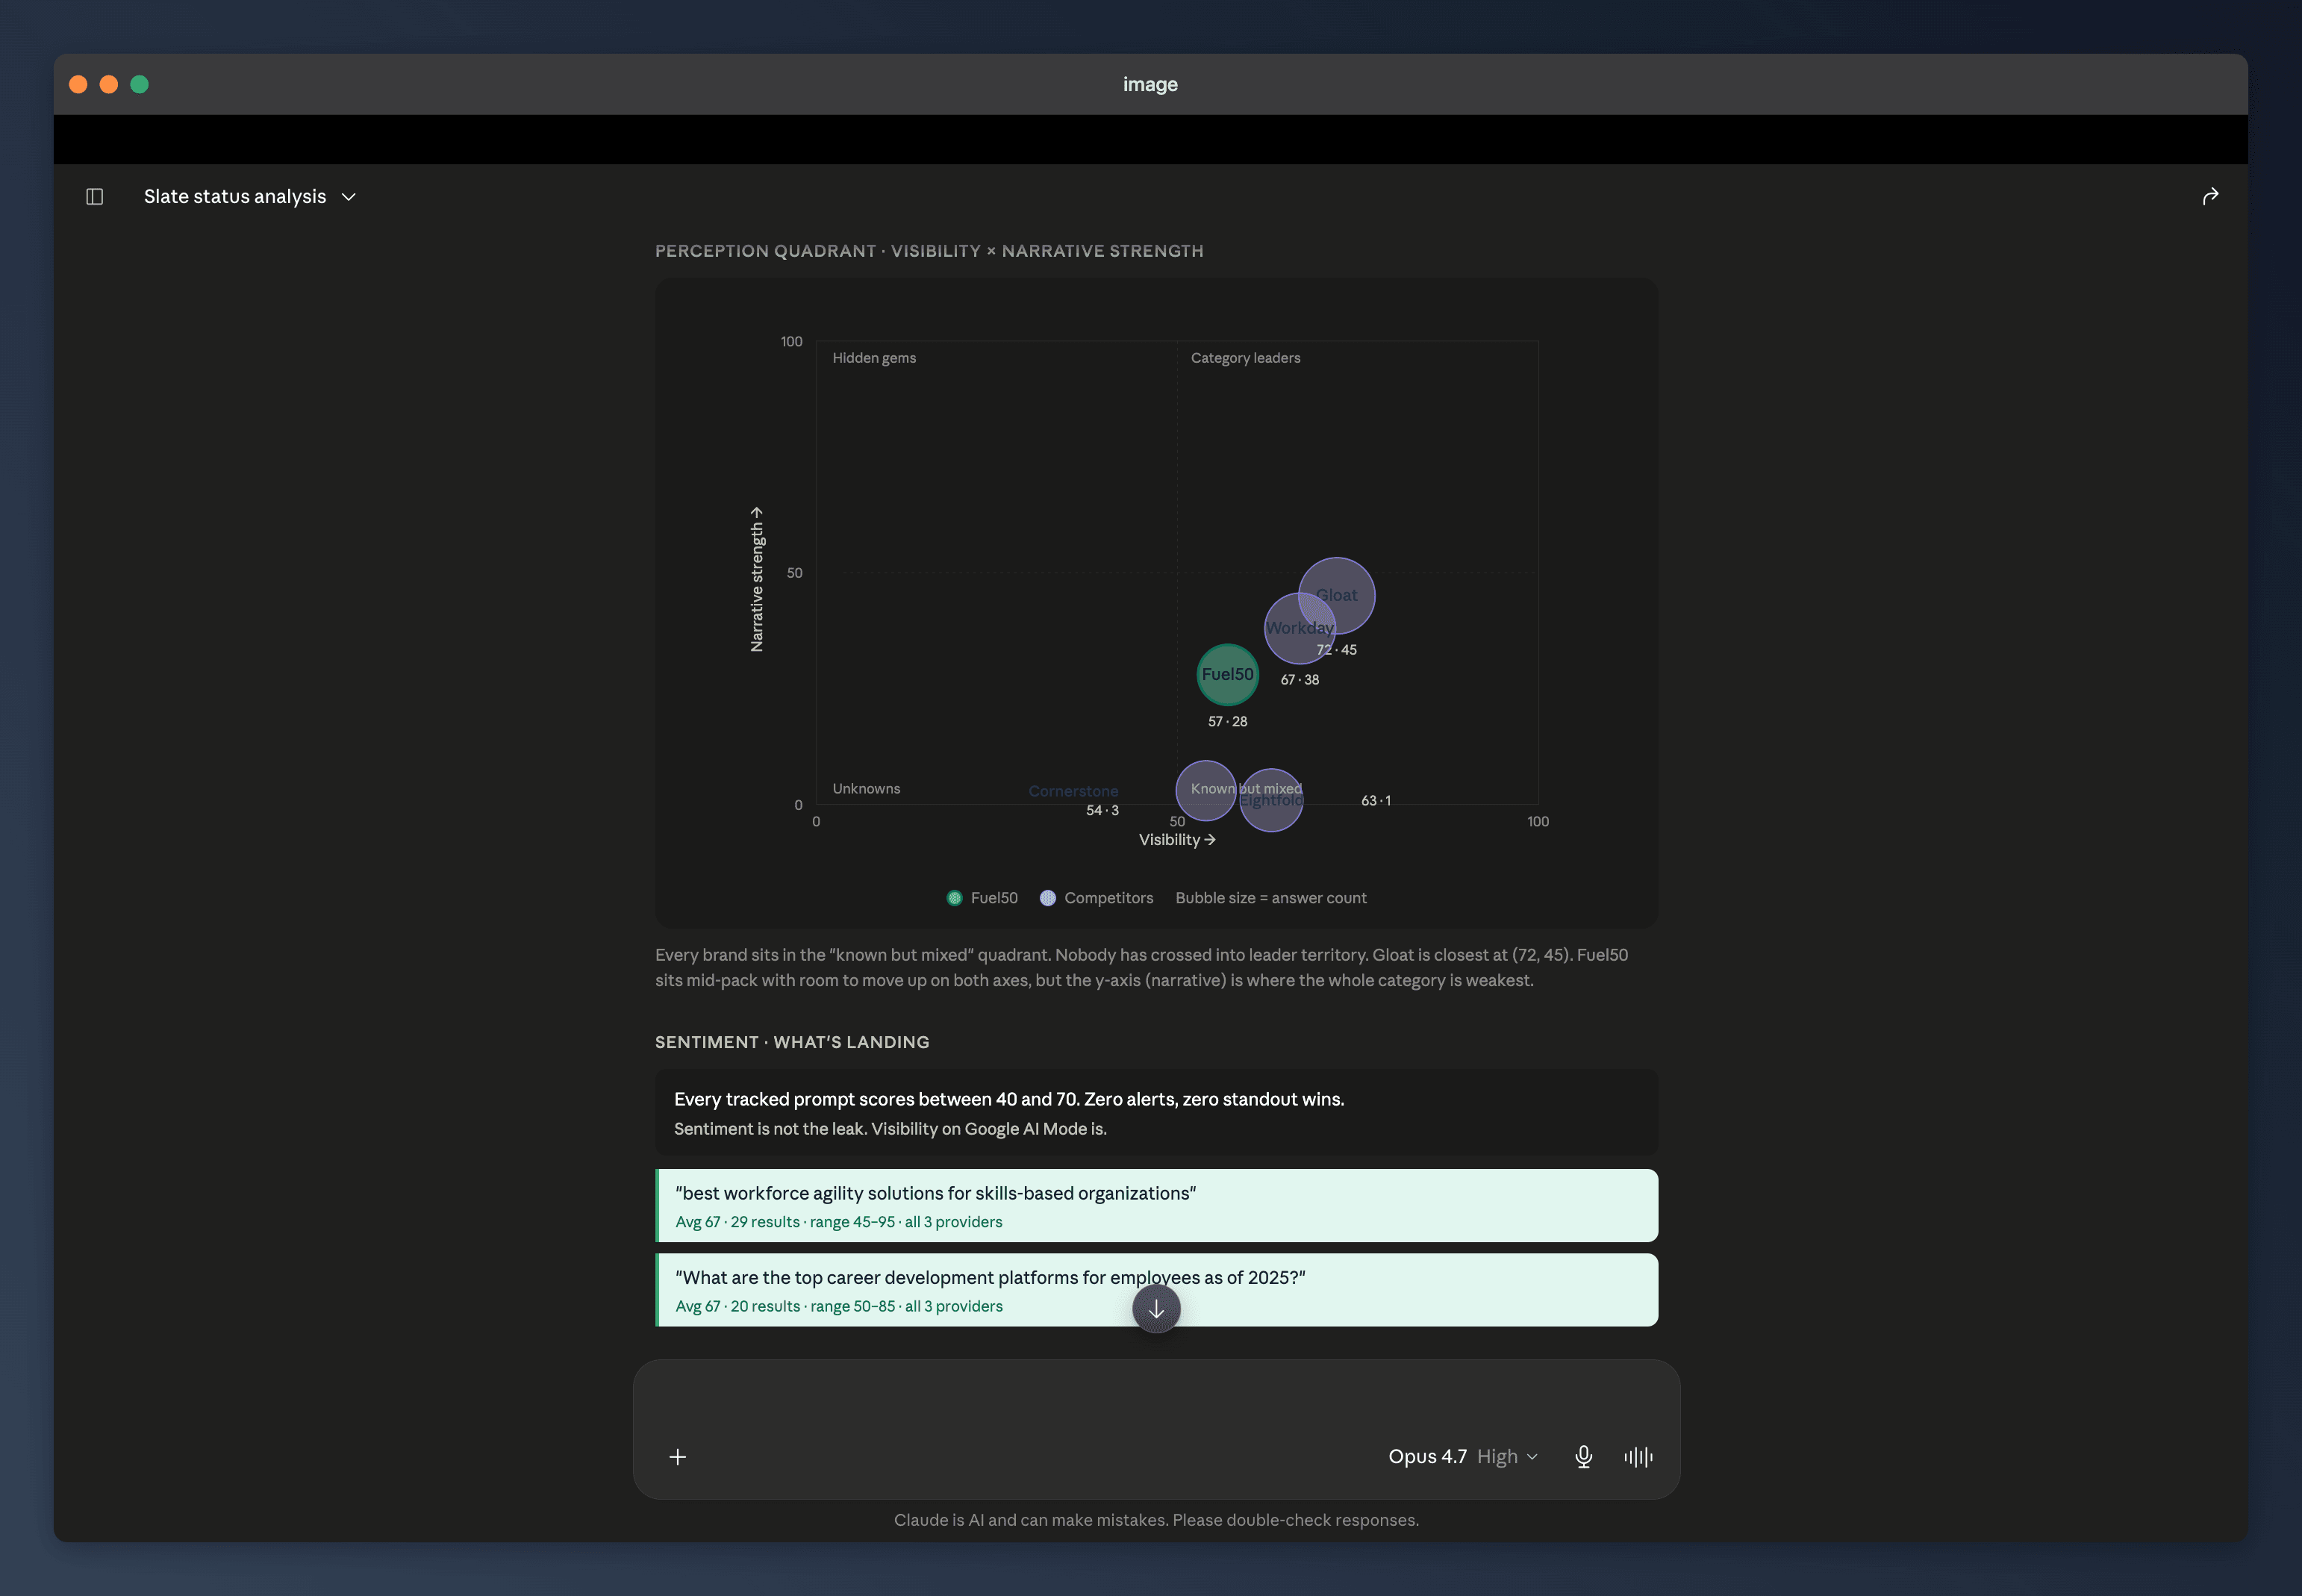Click the scroll-to-bottom arrow button
The image size is (2302, 1596).
(1156, 1308)
